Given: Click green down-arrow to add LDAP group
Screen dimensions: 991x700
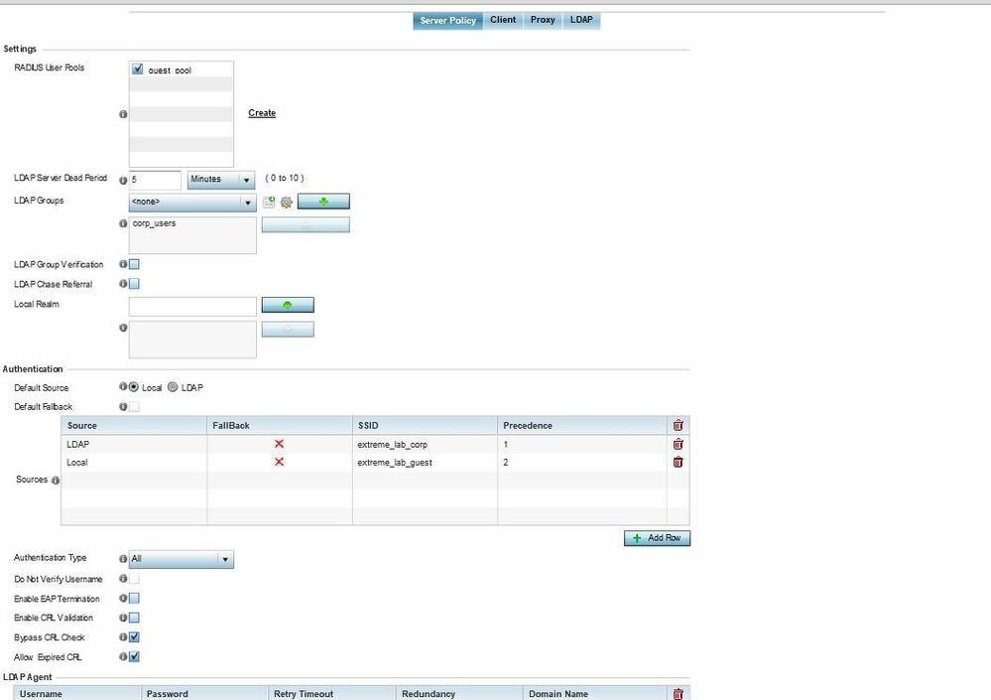Looking at the screenshot, I should (x=323, y=202).
